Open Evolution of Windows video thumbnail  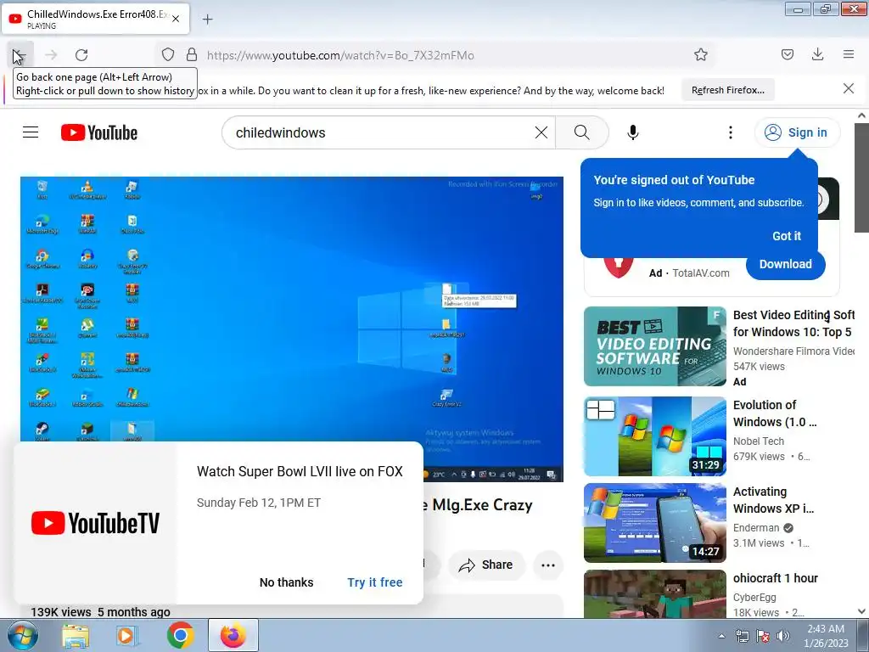(x=654, y=436)
